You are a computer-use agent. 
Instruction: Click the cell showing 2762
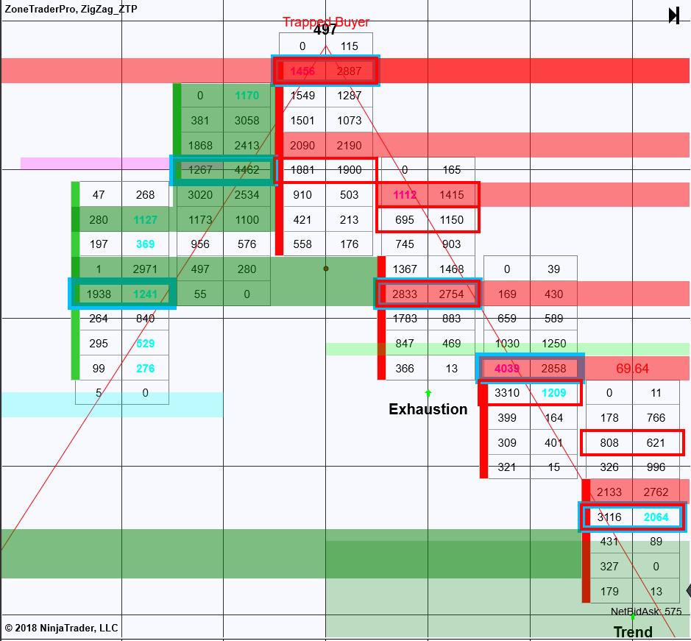[x=656, y=492]
